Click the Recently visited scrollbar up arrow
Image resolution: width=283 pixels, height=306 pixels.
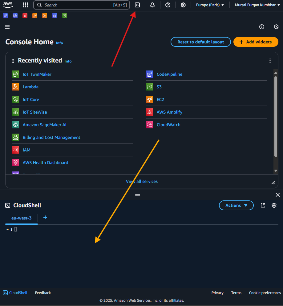(276, 73)
